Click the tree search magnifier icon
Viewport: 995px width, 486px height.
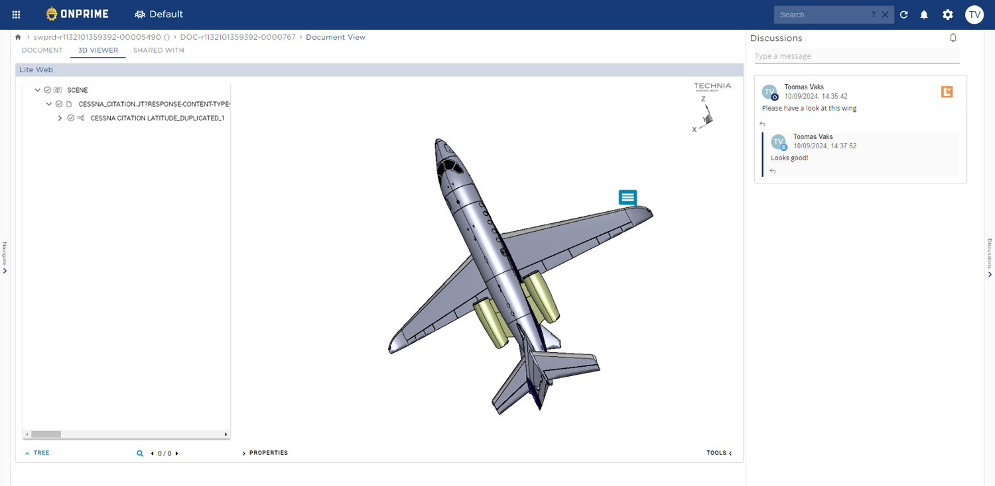140,454
